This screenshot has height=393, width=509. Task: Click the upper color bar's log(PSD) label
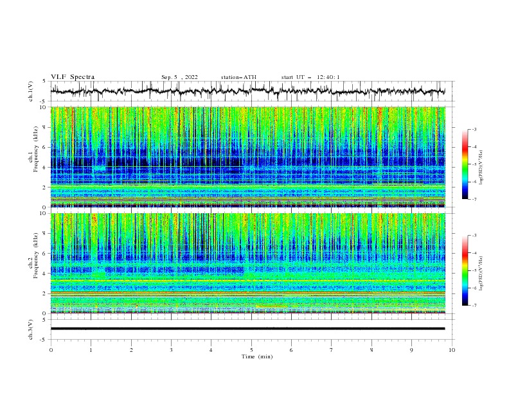pyautogui.click(x=481, y=168)
